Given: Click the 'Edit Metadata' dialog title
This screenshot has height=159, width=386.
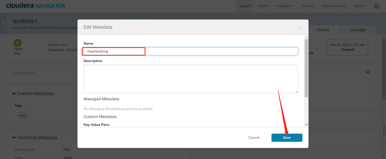Looking at the screenshot, I should pos(98,27).
